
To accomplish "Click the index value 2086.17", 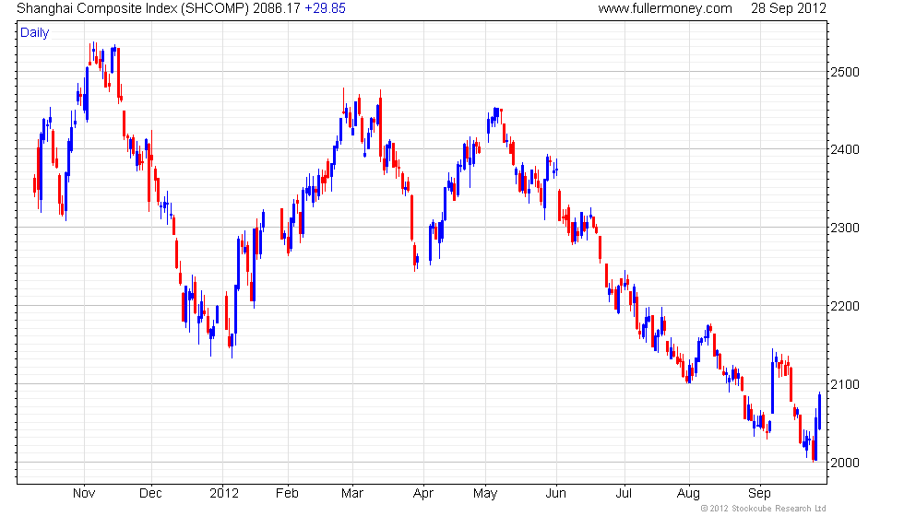I will tap(277, 8).
